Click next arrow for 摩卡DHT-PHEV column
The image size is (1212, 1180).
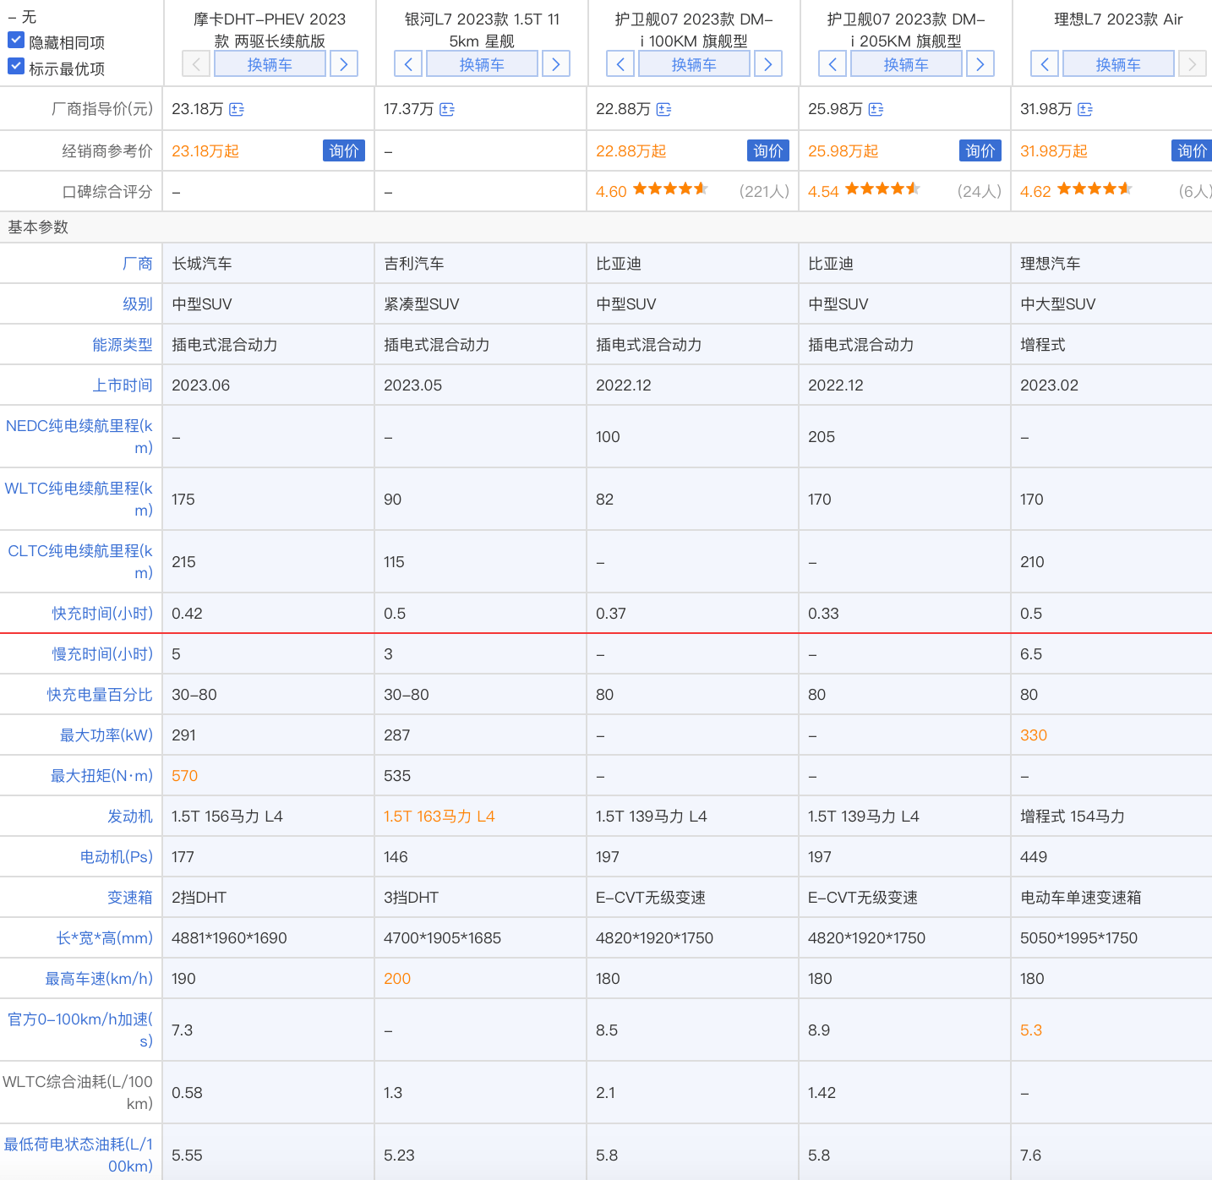tap(343, 64)
